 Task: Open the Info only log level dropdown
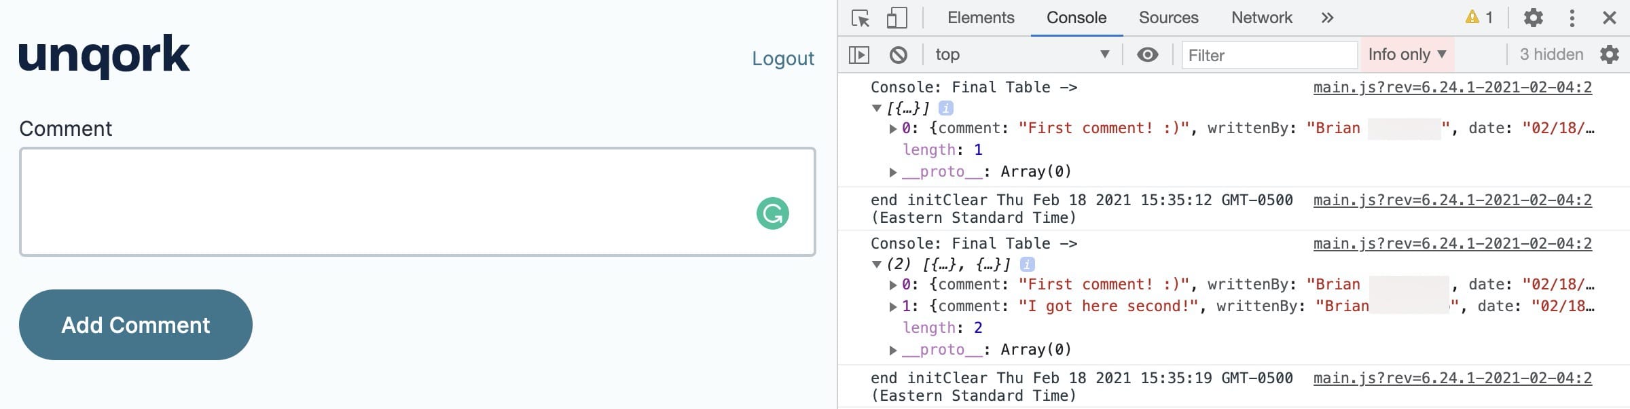[x=1407, y=54]
